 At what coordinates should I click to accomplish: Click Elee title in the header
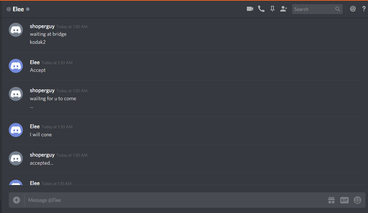point(18,9)
